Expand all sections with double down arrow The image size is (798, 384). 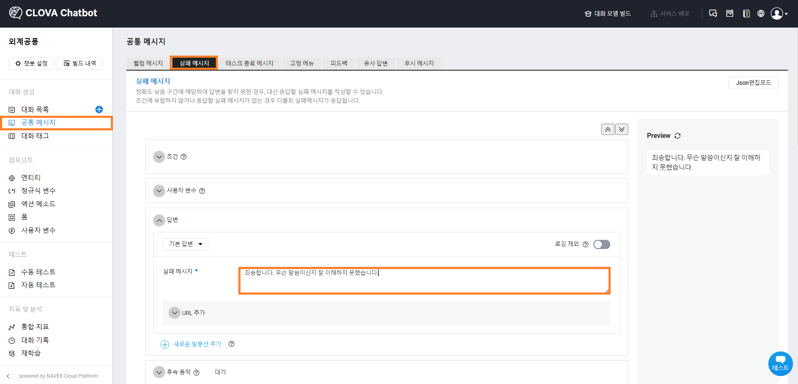pyautogui.click(x=622, y=130)
